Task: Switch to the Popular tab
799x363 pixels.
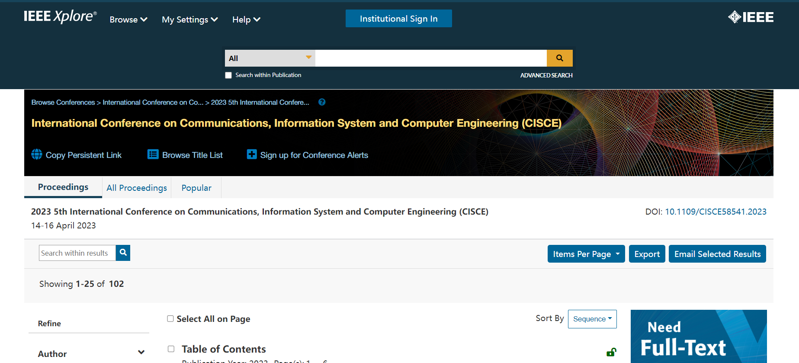Action: (x=196, y=188)
